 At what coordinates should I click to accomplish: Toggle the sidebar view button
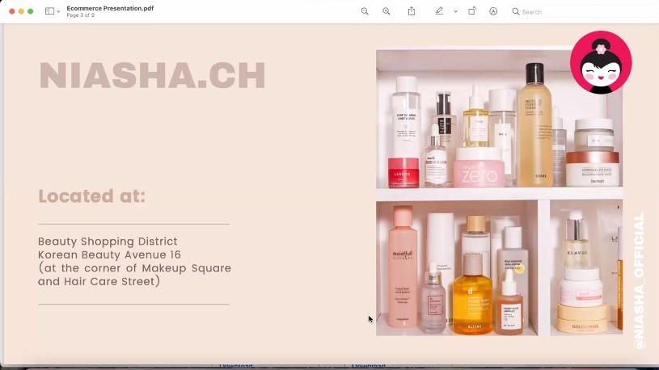click(49, 11)
